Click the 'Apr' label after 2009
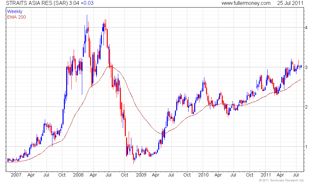Viewport: 321px width, 183px height. pos(155,175)
